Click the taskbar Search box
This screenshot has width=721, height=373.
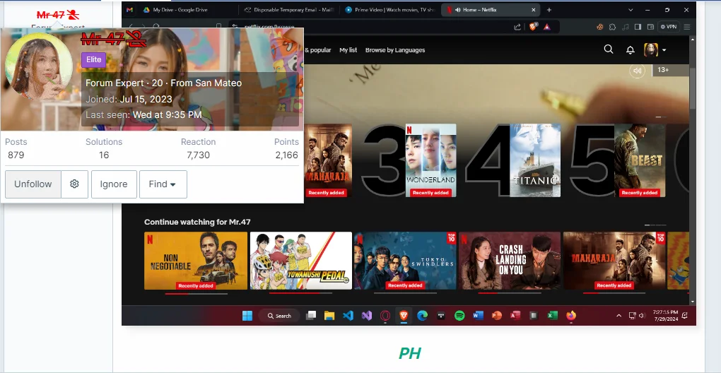tap(280, 316)
